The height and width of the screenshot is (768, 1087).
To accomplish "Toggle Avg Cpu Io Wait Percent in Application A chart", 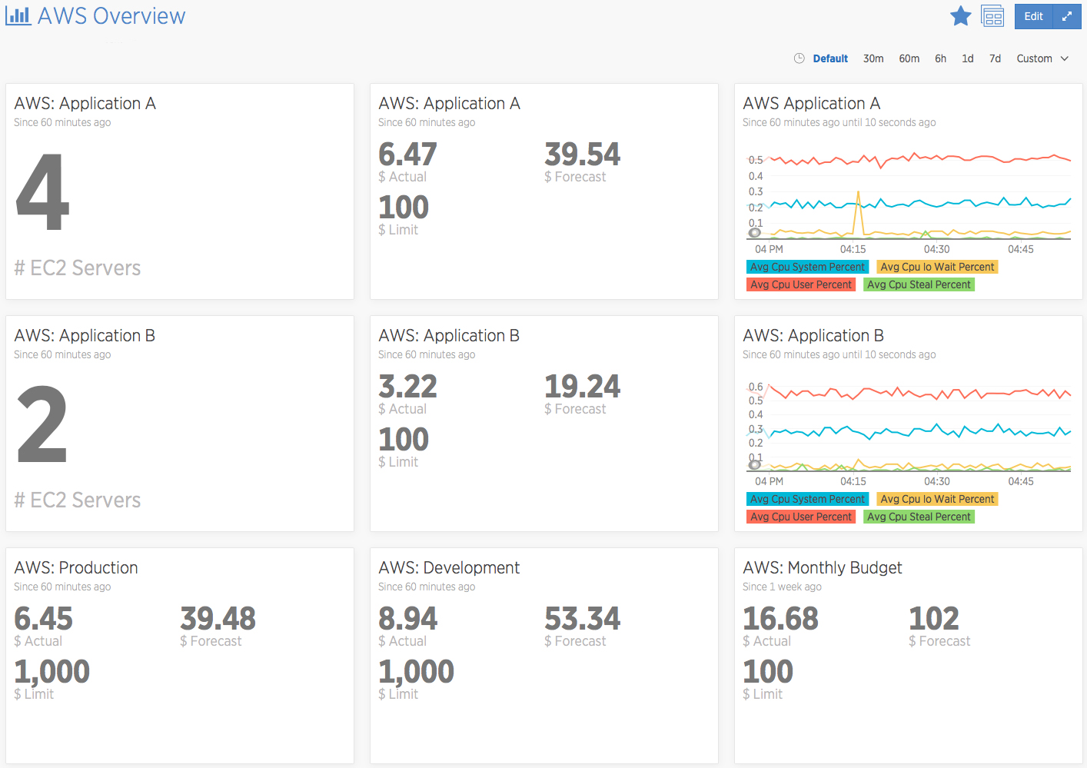I will click(x=937, y=267).
